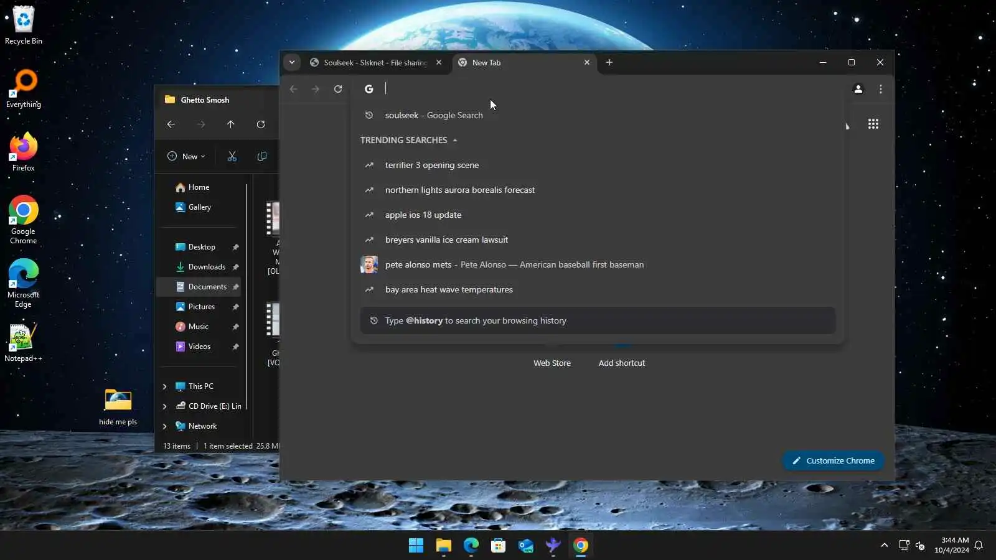
Task: Open Microsoft Edge from the taskbar
Action: tap(471, 546)
